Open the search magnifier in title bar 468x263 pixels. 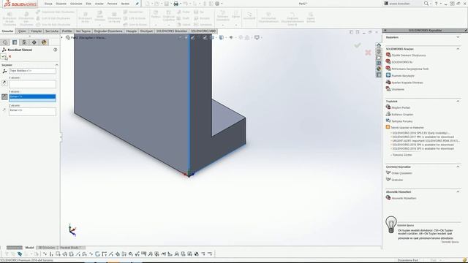(x=426, y=4)
